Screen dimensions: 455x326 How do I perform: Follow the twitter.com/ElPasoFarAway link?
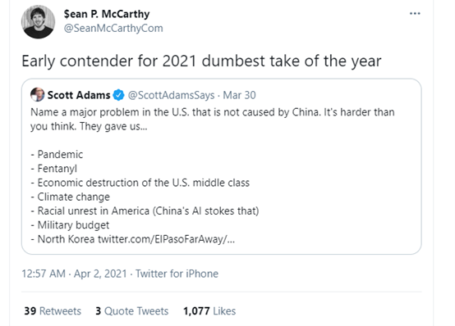[166, 239]
